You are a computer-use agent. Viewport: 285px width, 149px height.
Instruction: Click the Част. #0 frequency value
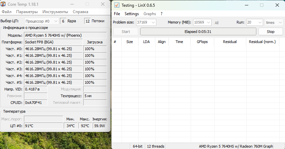click(53, 49)
